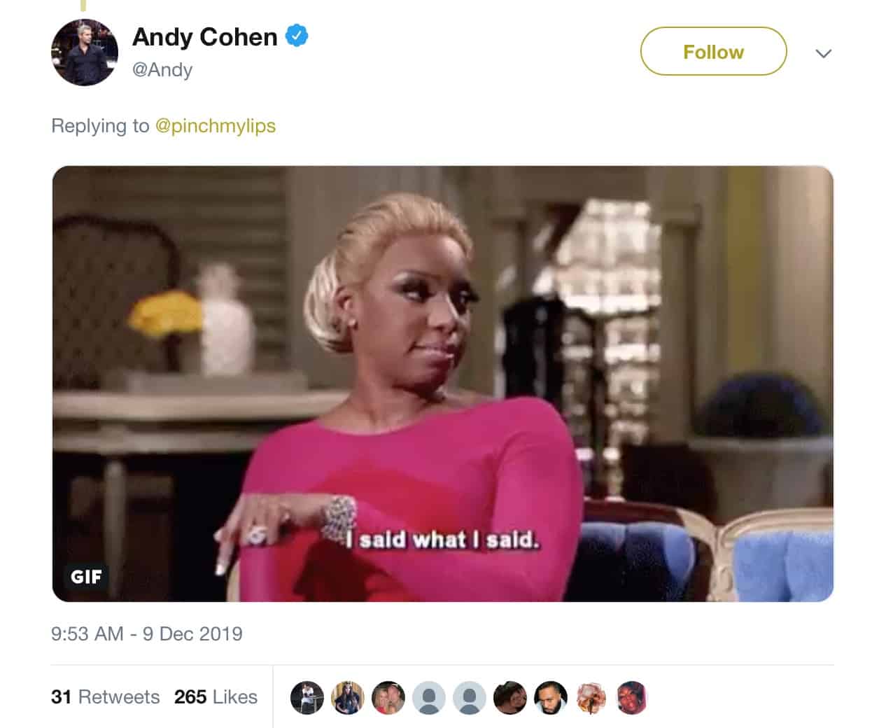Open the bearded man liker avatar
Screen dimensions: 886x728
[551, 698]
